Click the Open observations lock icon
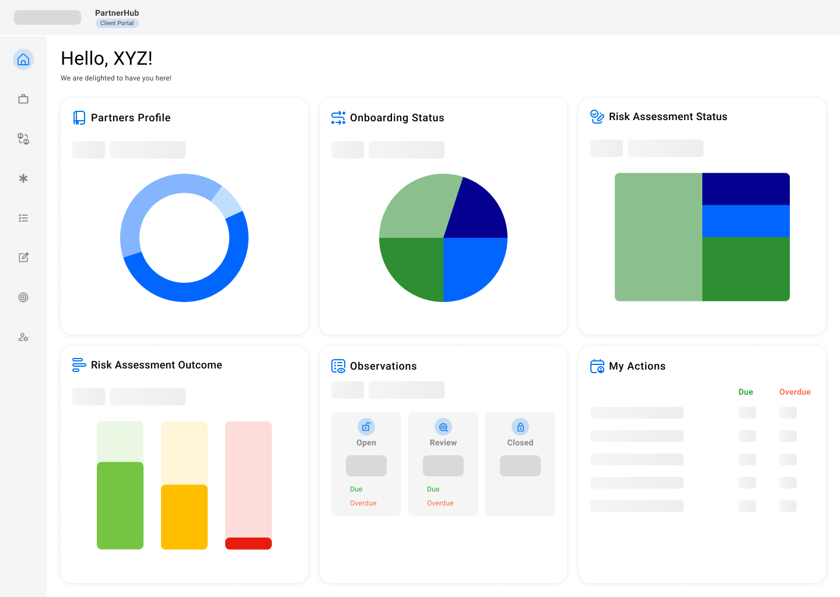The width and height of the screenshot is (840, 597). pyautogui.click(x=366, y=427)
